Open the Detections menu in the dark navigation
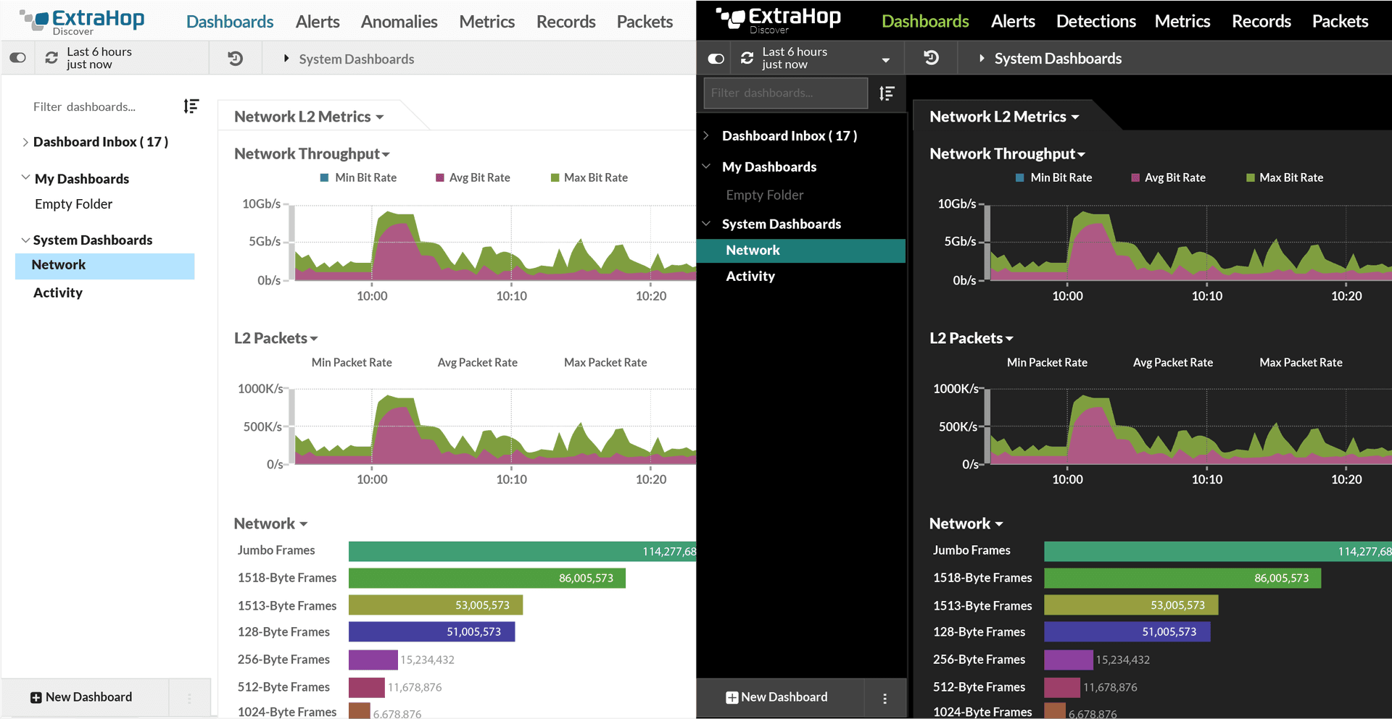The height and width of the screenshot is (719, 1392). 1095,22
